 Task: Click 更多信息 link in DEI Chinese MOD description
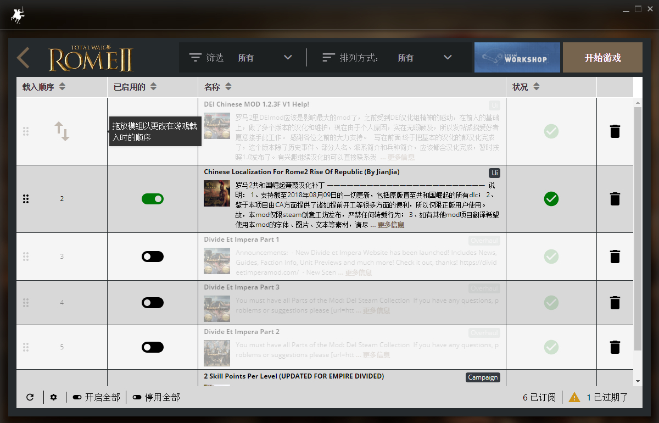[401, 157]
